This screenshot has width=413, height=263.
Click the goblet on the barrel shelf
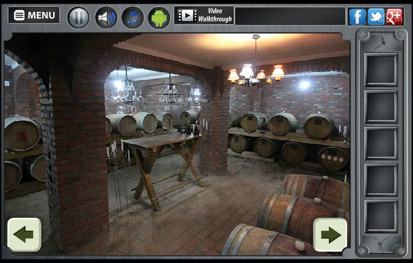click(262, 125)
